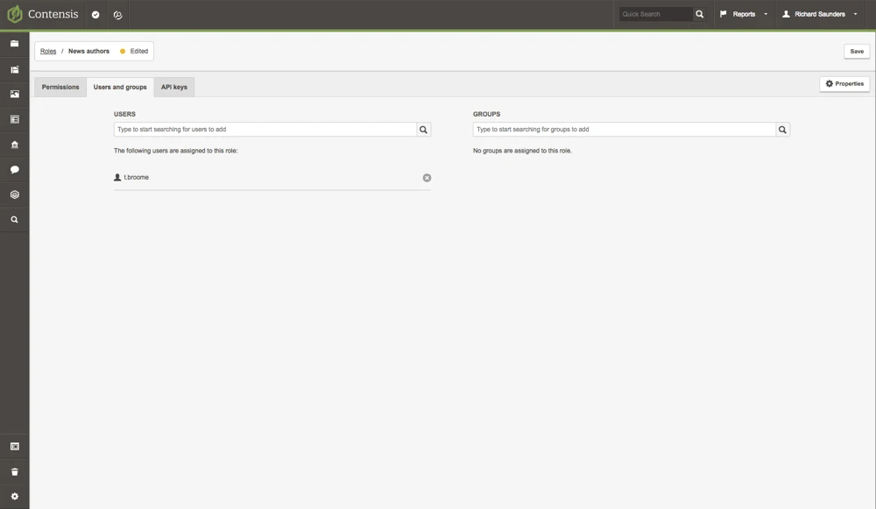Open the Properties panel button

pos(844,83)
